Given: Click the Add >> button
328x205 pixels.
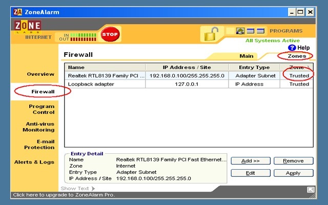Looking at the screenshot, I should (x=251, y=161).
